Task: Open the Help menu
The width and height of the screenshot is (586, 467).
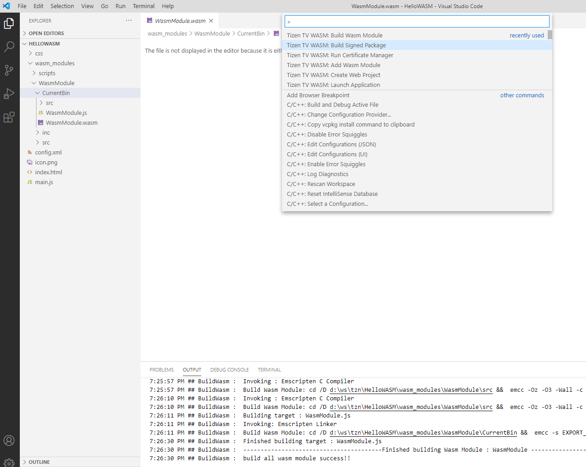Action: pos(168,6)
